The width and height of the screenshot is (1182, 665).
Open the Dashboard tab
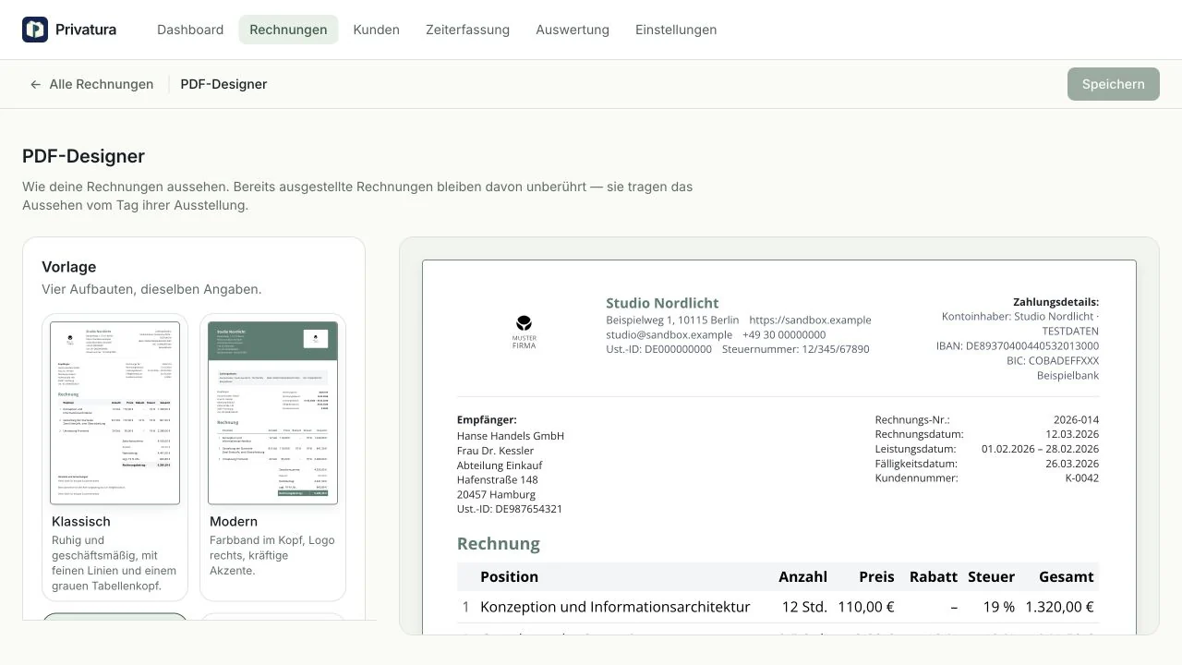(x=190, y=30)
